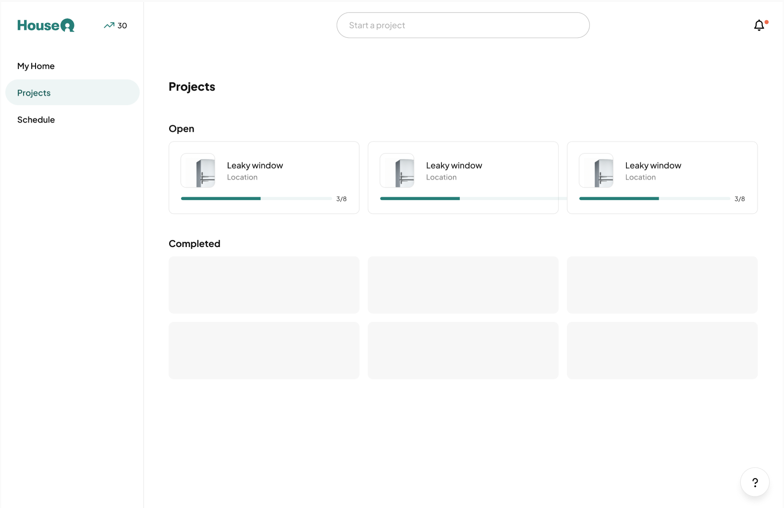Viewport: 784px width, 508px height.
Task: Click the Start a project search field
Action: (x=463, y=25)
